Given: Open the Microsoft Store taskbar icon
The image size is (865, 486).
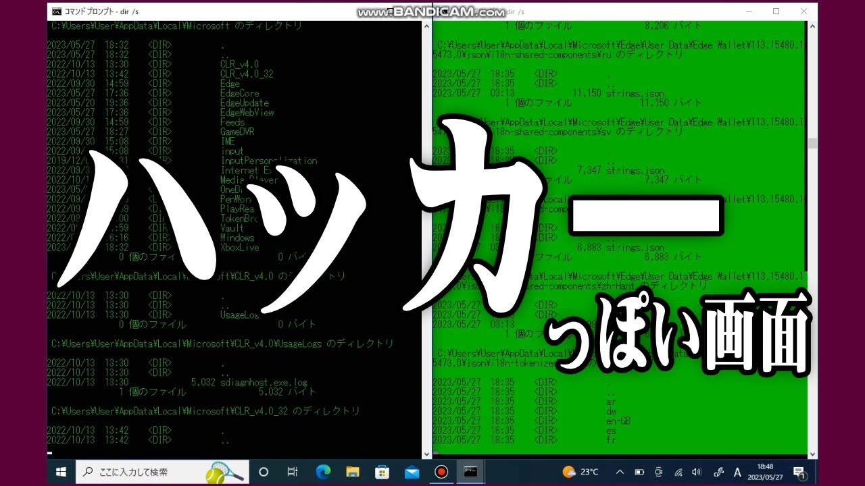Looking at the screenshot, I should point(382,472).
